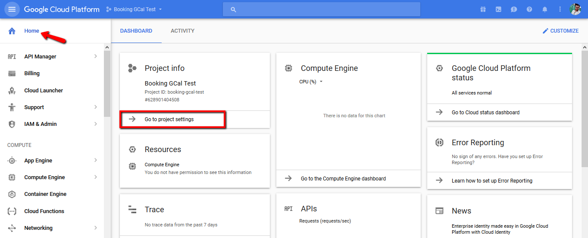588x238 pixels.
Task: Select Home in the sidebar
Action: point(32,31)
